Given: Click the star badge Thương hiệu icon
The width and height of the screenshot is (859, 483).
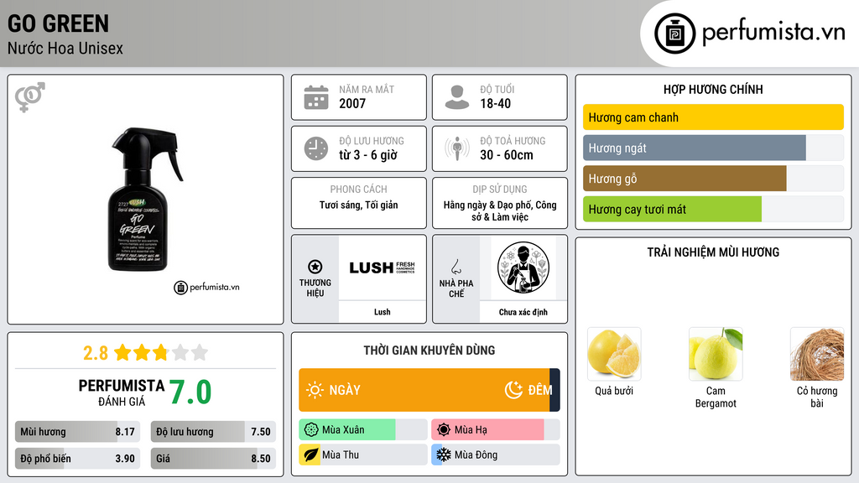Looking at the screenshot, I should 315,267.
